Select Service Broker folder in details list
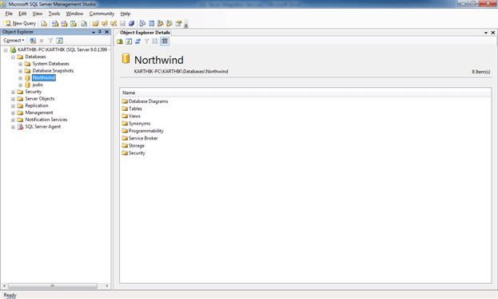498x299 pixels. (x=143, y=138)
